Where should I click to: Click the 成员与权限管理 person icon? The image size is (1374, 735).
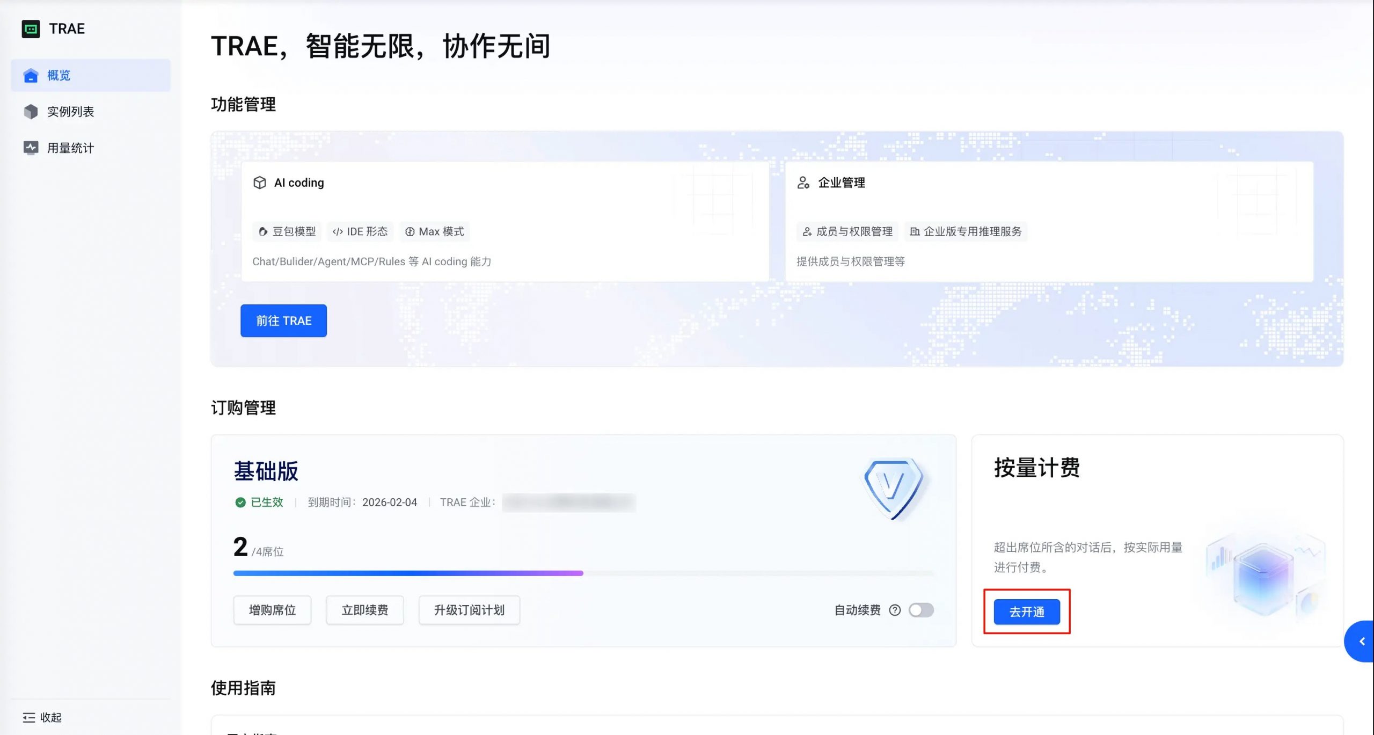(807, 232)
